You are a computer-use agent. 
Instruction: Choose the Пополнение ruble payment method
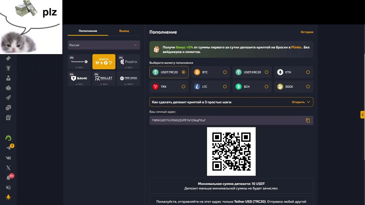click(79, 61)
